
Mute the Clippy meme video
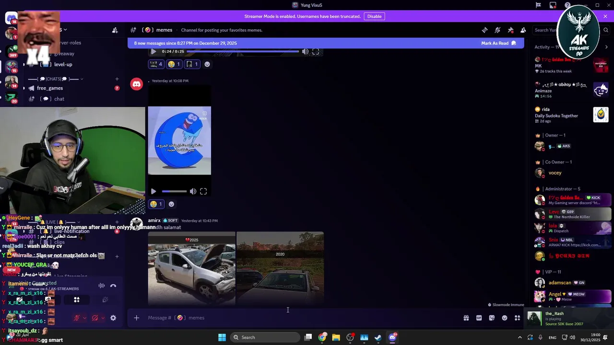pyautogui.click(x=193, y=191)
